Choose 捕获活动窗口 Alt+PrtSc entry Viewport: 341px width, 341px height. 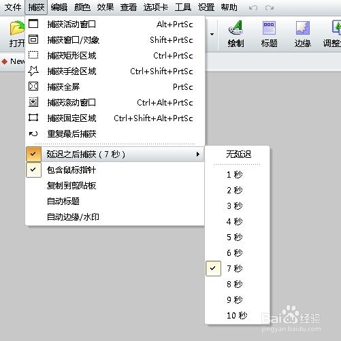point(115,24)
